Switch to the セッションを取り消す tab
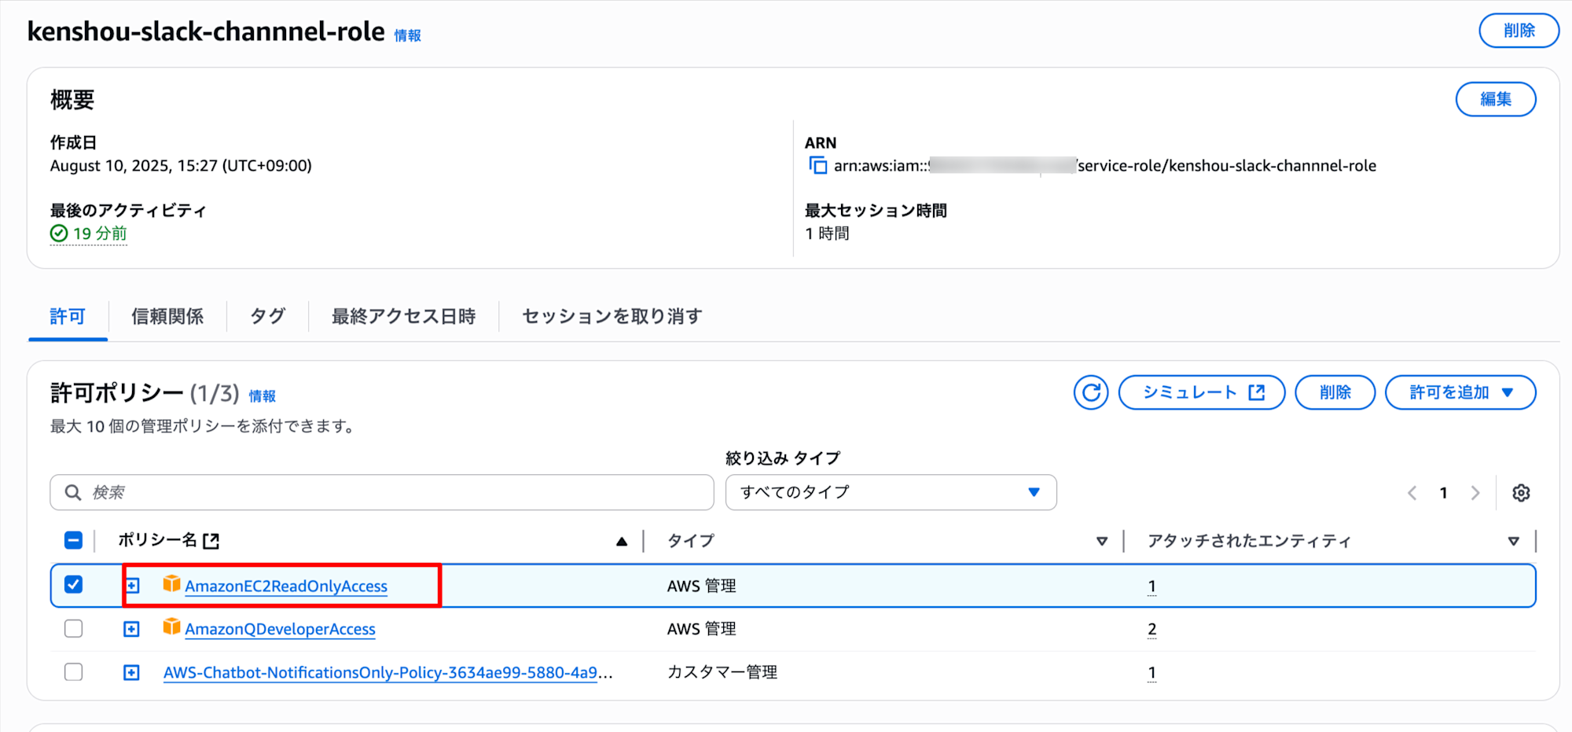Screen dimensions: 1572x732 [612, 316]
